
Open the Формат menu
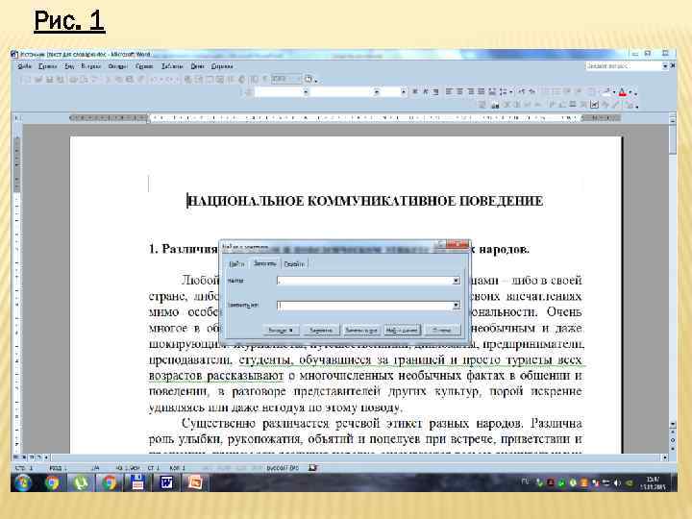coord(117,66)
